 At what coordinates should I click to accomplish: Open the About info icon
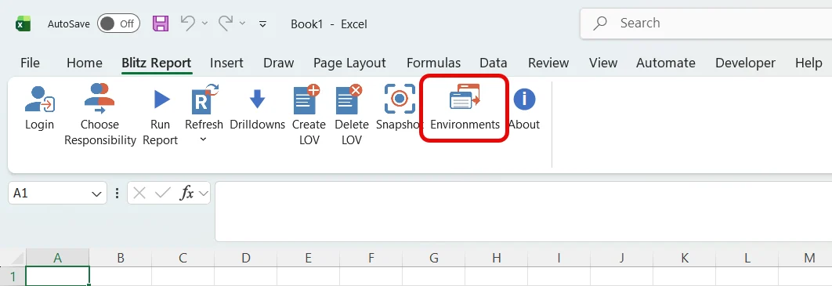coord(524,100)
